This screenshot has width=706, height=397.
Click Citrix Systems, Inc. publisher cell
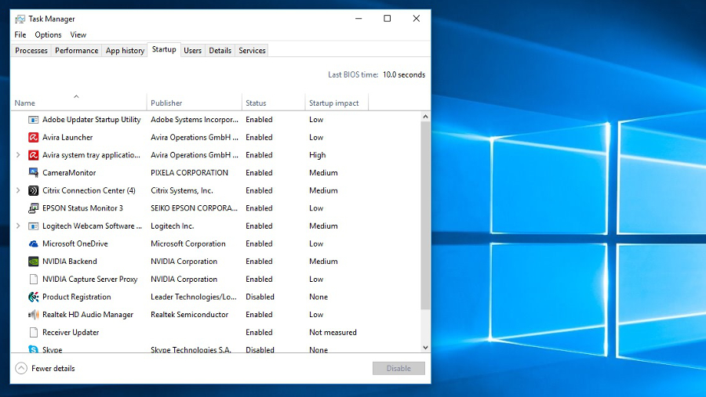pyautogui.click(x=182, y=190)
